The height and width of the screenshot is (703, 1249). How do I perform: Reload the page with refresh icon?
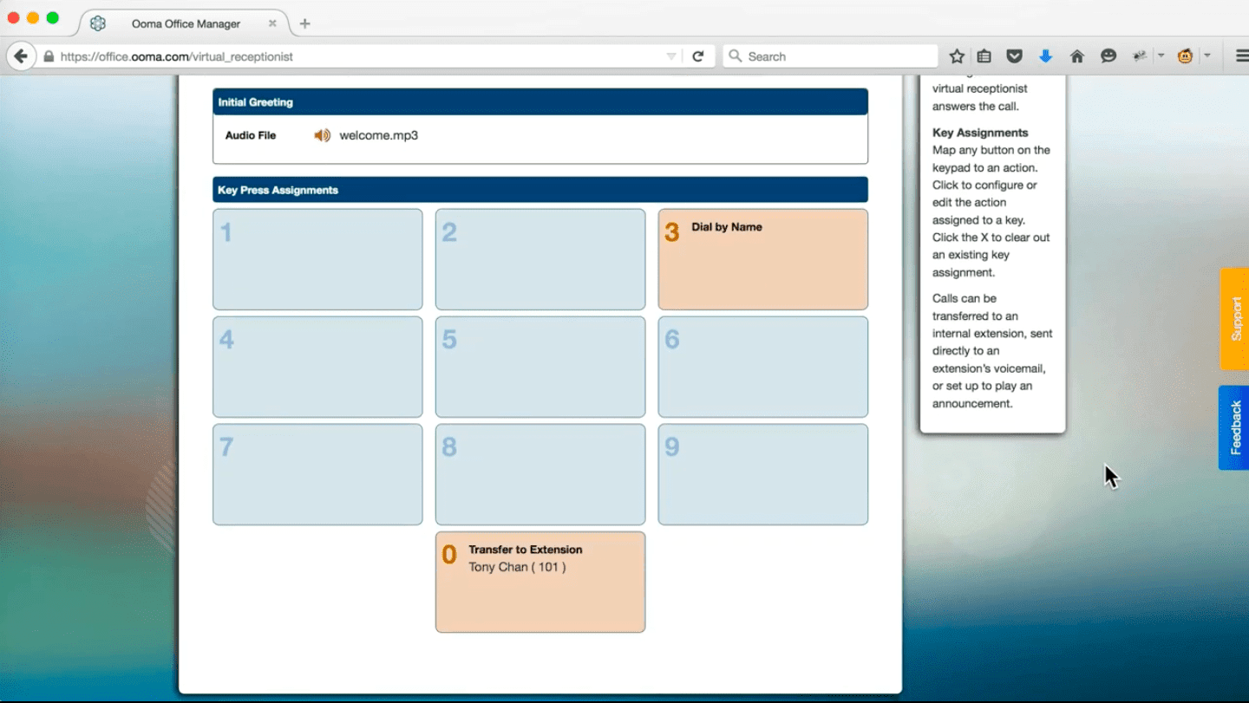coord(698,56)
